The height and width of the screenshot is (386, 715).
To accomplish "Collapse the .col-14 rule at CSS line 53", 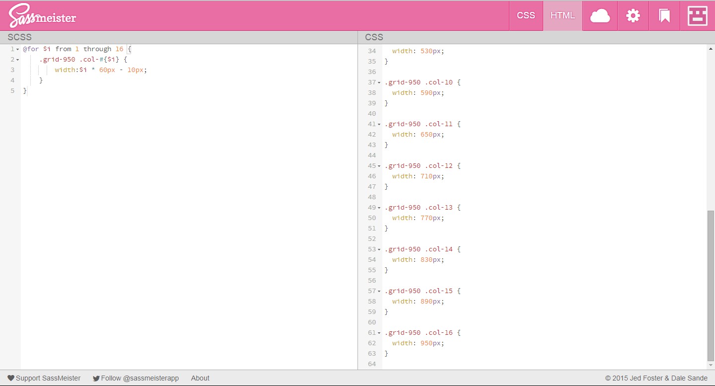I will click(x=379, y=249).
